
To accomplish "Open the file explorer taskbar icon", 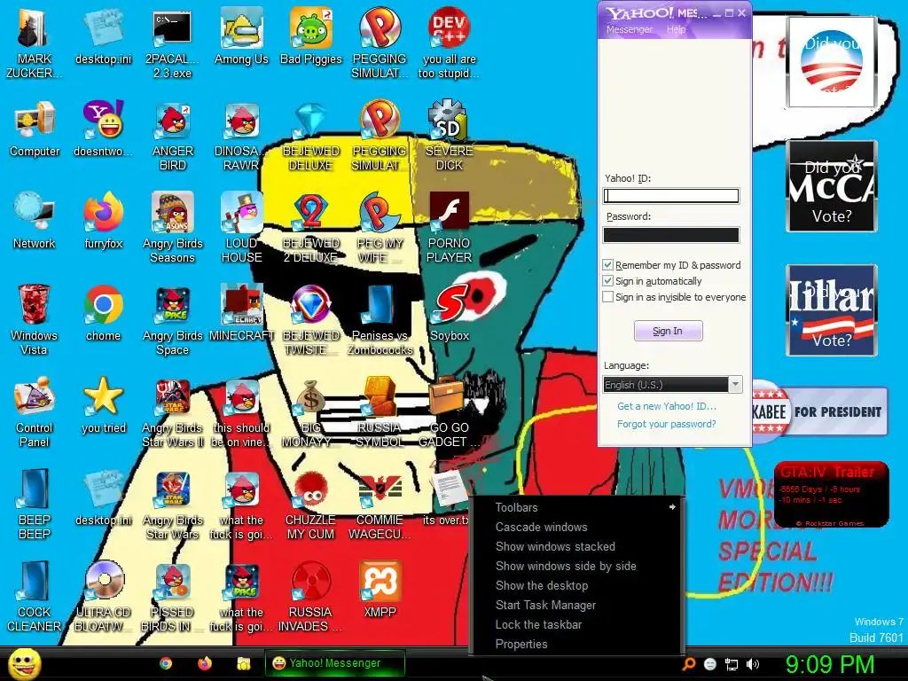I will pyautogui.click(x=244, y=663).
